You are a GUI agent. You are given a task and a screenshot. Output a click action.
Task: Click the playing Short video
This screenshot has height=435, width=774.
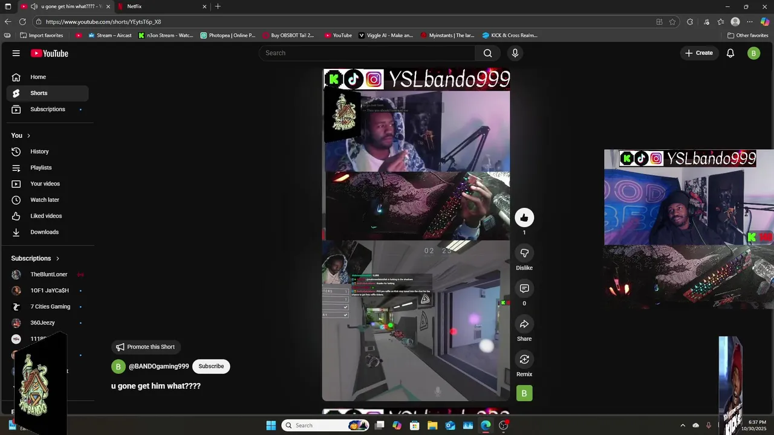click(416, 235)
